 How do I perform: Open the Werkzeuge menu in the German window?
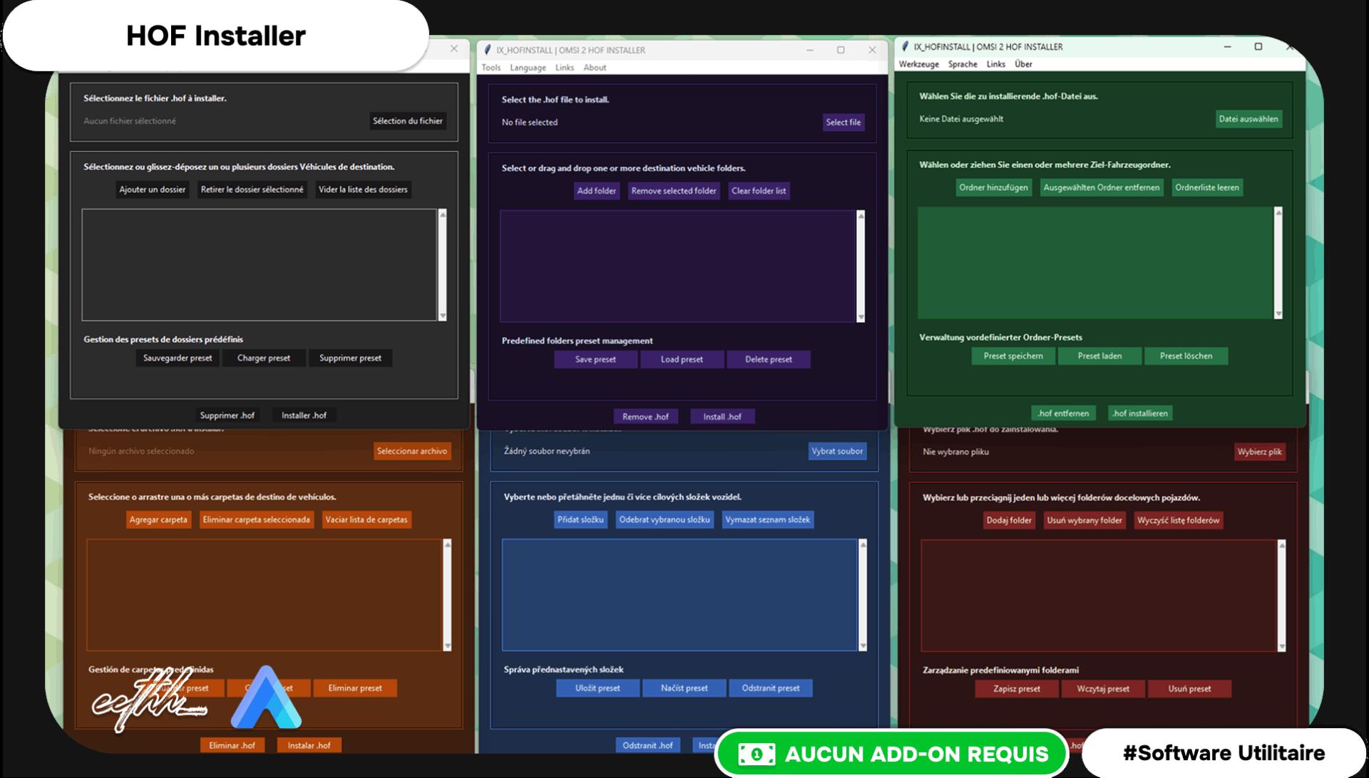tap(918, 64)
